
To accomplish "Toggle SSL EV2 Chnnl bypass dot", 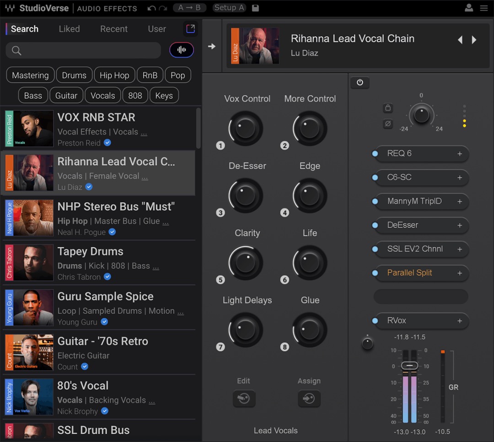I will tap(375, 249).
